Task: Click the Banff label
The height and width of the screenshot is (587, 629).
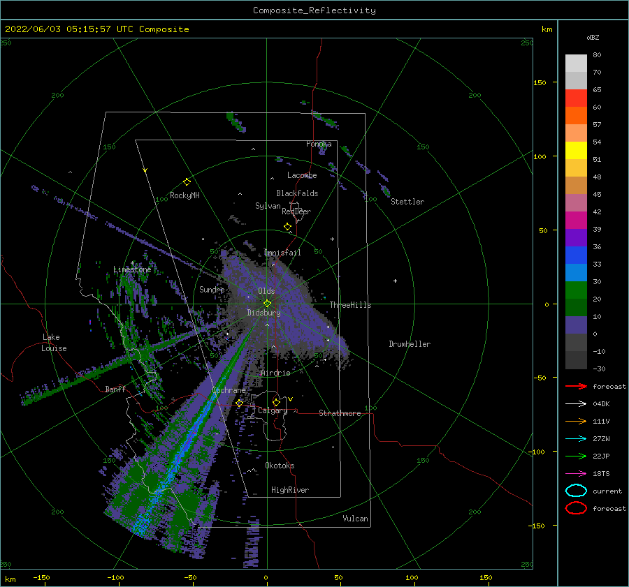Action: pyautogui.click(x=115, y=389)
